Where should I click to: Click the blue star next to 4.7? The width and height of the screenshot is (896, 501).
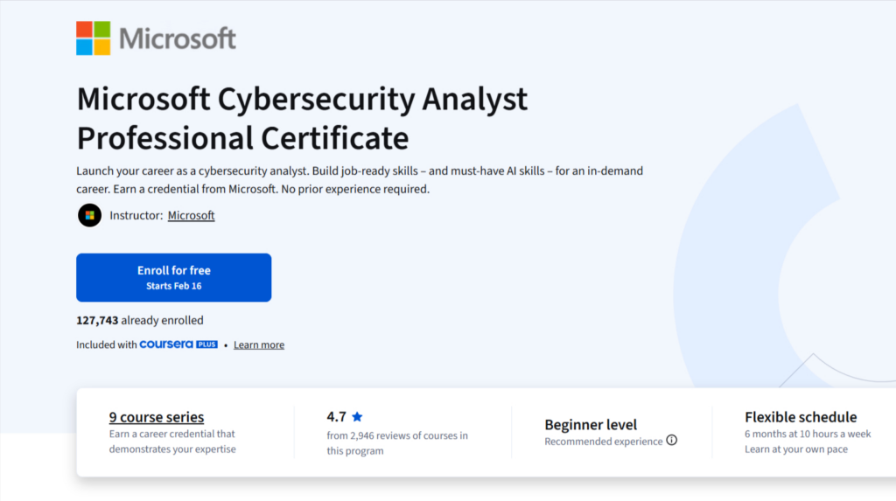pos(357,417)
